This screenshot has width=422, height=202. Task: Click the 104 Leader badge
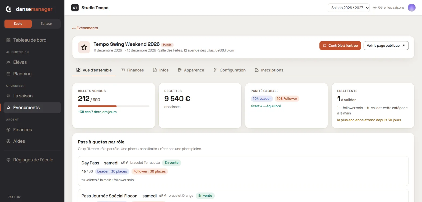point(262,99)
